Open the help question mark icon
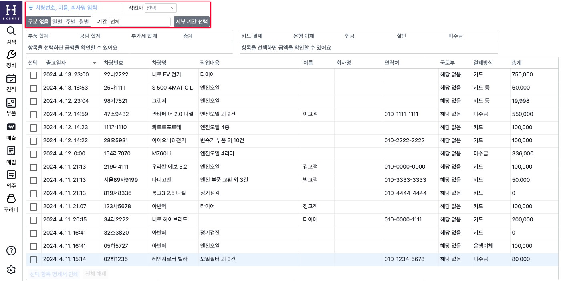The image size is (561, 281). [x=11, y=251]
